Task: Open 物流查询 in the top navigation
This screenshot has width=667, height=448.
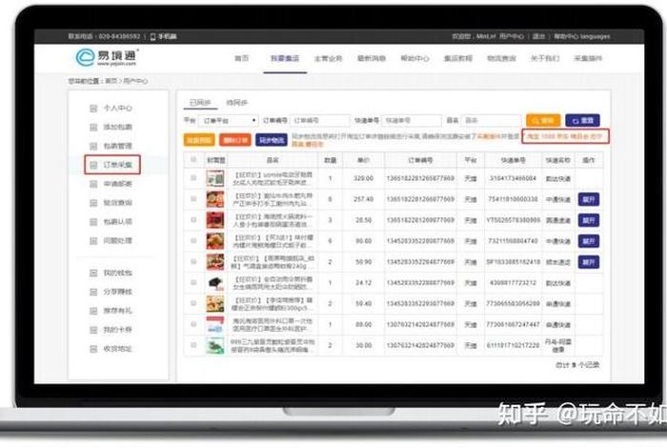Action: pyautogui.click(x=501, y=58)
